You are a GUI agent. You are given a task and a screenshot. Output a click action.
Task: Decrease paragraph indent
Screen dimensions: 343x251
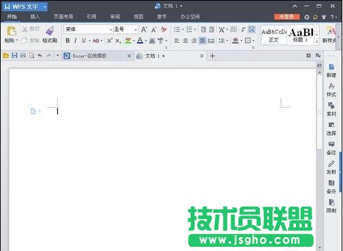pyautogui.click(x=203, y=29)
